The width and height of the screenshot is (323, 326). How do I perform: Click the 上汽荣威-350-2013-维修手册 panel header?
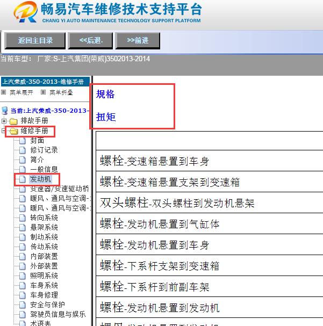(45, 82)
